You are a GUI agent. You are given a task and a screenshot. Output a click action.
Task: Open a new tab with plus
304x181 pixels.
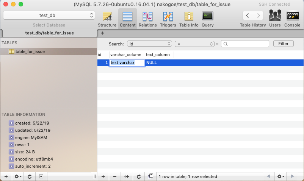tap(102, 33)
